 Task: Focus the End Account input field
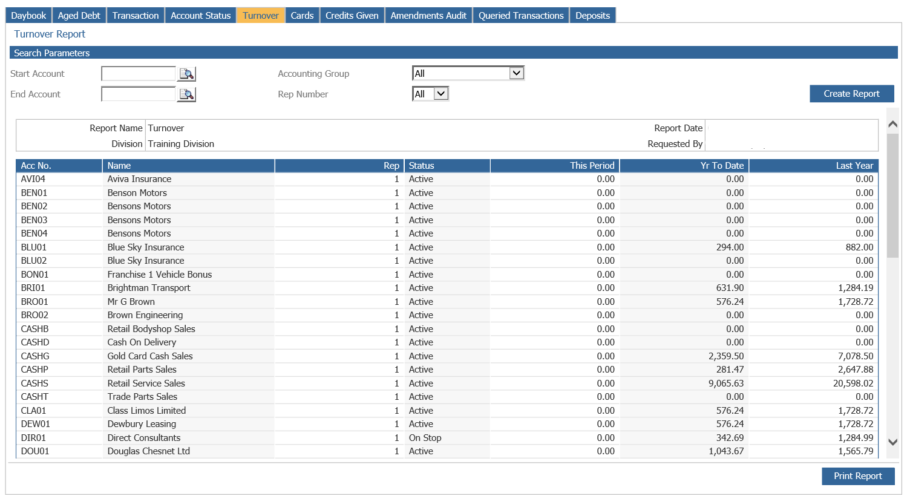(x=139, y=94)
